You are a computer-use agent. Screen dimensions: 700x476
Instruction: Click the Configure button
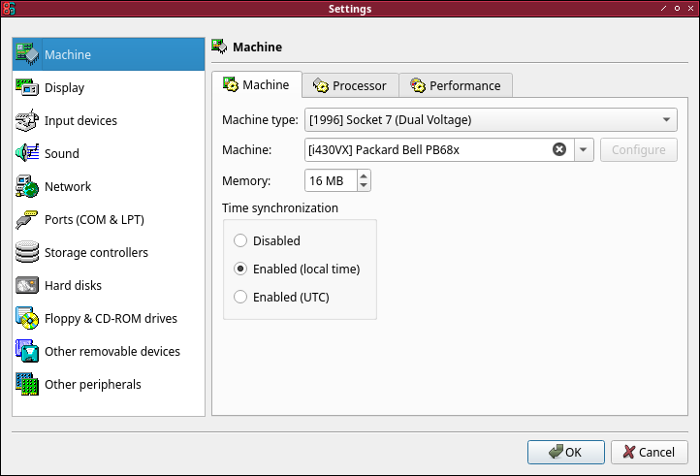(x=638, y=149)
